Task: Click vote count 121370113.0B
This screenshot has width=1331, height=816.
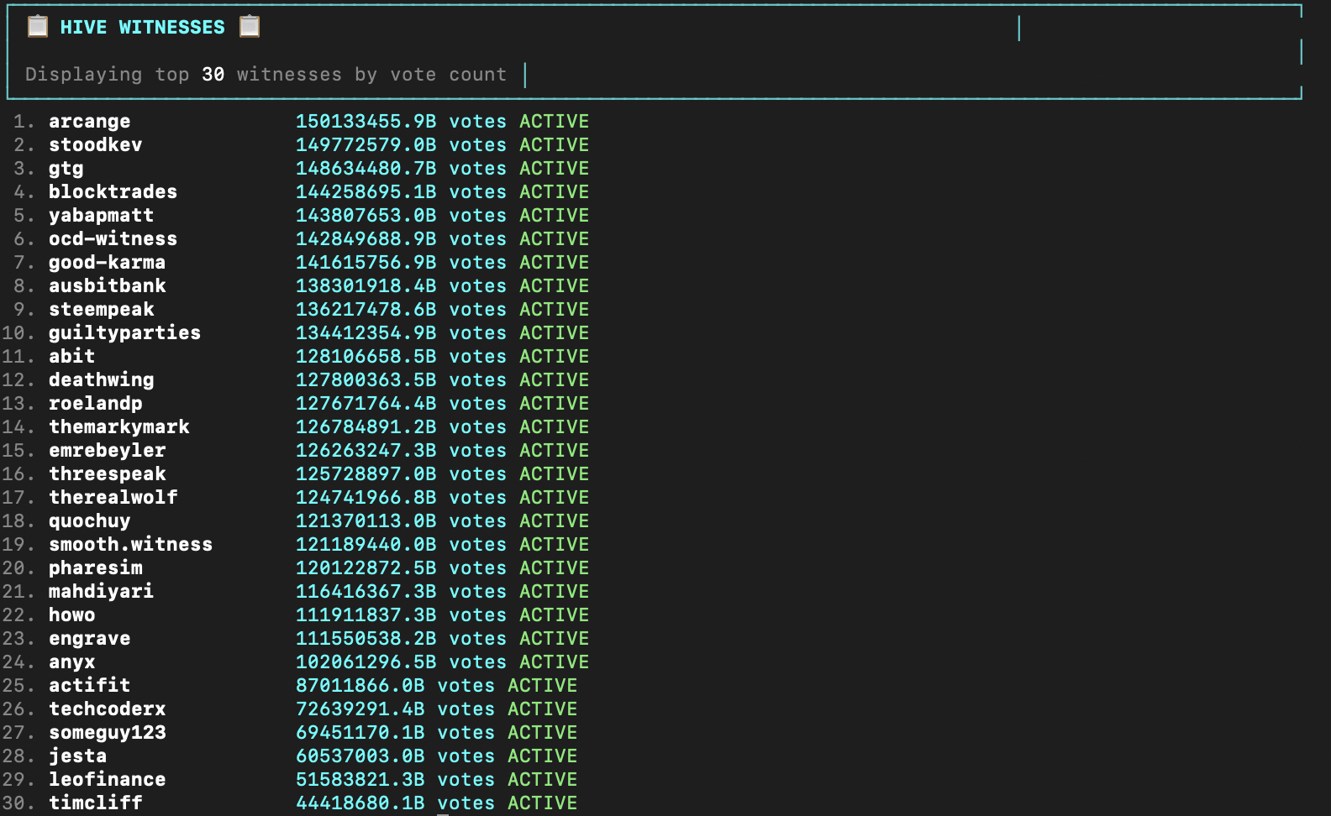Action: tap(366, 521)
